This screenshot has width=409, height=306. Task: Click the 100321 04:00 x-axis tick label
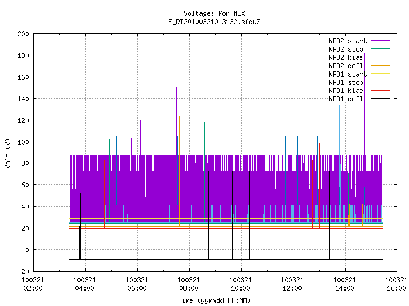pyautogui.click(x=84, y=284)
